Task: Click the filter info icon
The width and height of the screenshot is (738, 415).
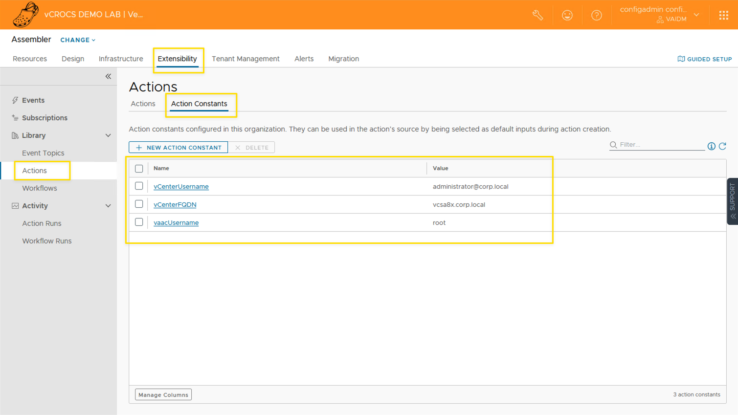Action: (x=711, y=146)
